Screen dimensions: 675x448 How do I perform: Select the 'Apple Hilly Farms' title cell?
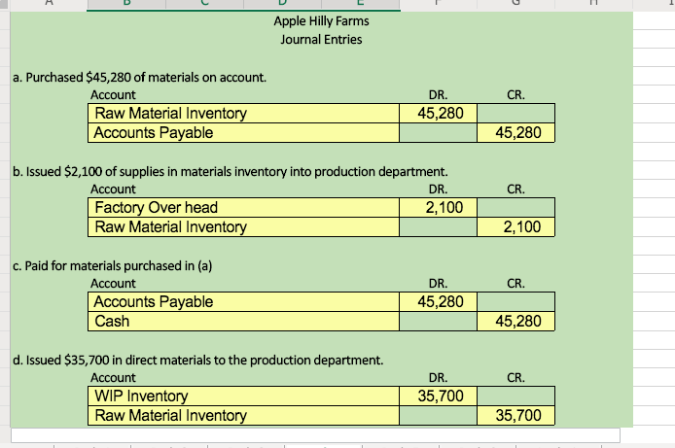click(321, 21)
